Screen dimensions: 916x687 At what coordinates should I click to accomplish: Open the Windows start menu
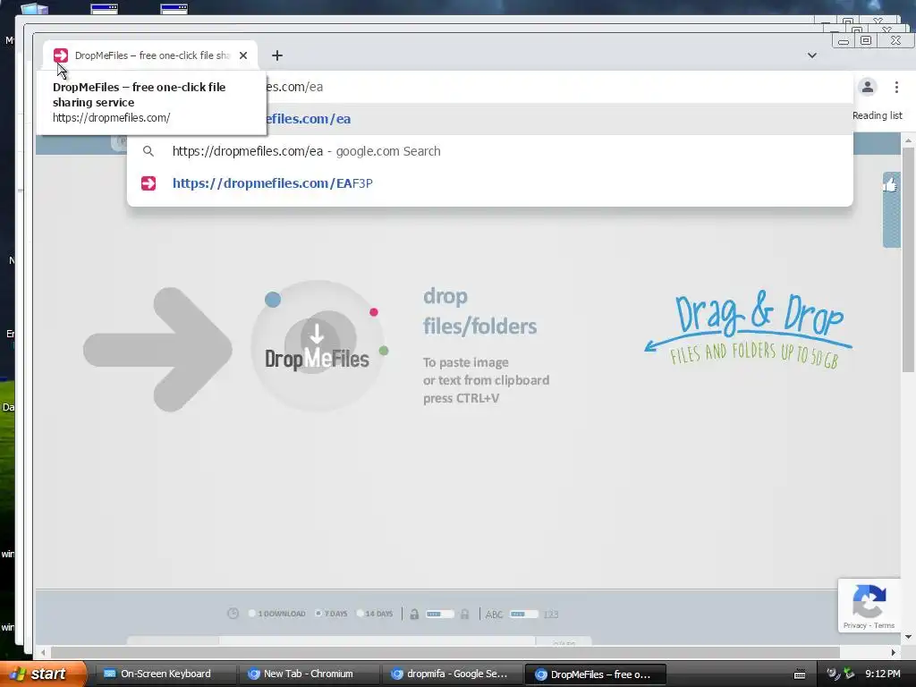[x=42, y=674]
